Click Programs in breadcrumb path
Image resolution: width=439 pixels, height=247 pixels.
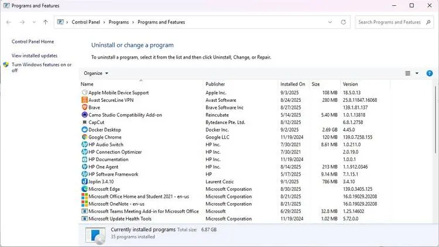point(119,22)
